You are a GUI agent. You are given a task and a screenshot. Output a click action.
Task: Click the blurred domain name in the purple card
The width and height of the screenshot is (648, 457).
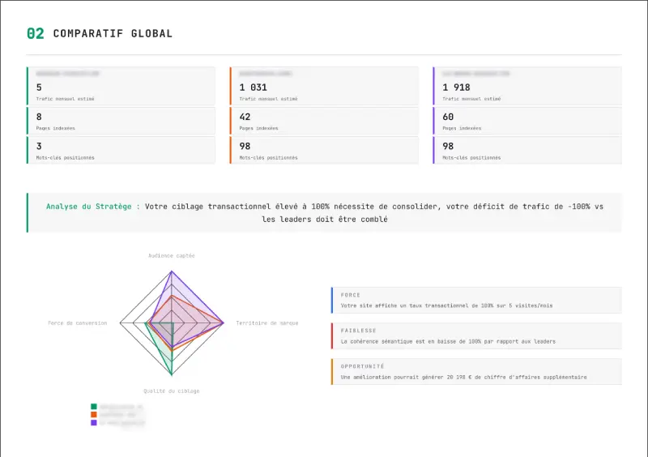point(475,74)
